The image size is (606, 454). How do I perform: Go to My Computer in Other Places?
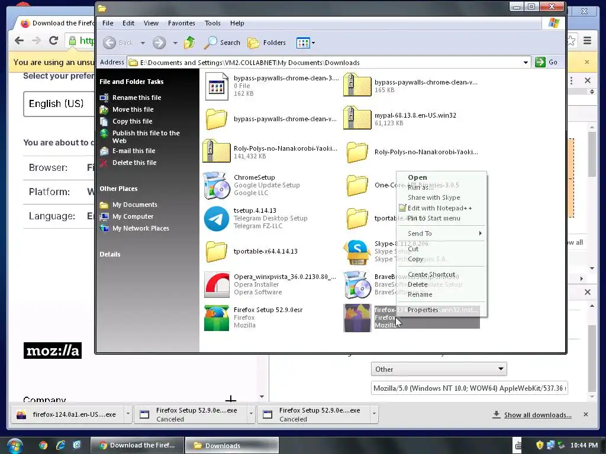coord(133,216)
